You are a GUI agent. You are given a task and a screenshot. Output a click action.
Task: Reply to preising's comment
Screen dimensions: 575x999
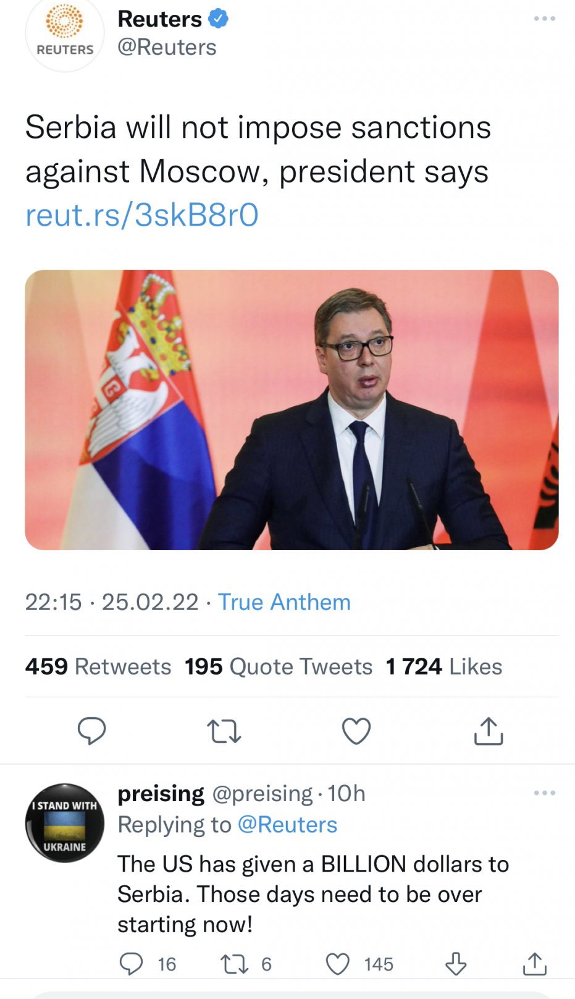131,964
